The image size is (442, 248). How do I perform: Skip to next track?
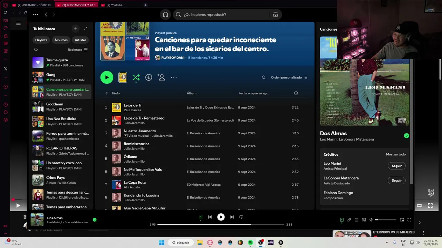tap(232, 217)
